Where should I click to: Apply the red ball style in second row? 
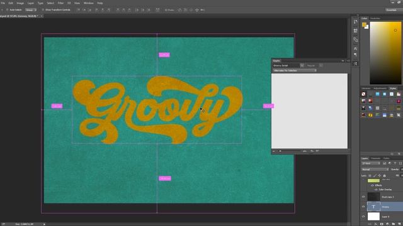coord(370,101)
